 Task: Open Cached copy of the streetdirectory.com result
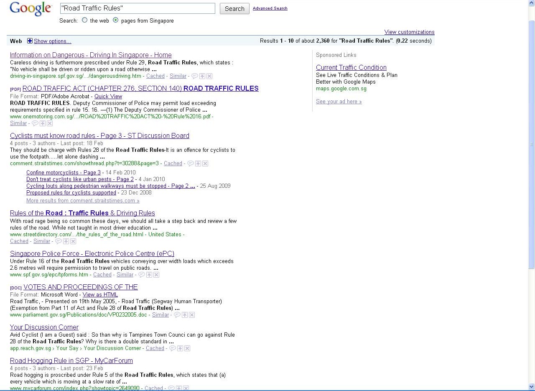click(19, 241)
